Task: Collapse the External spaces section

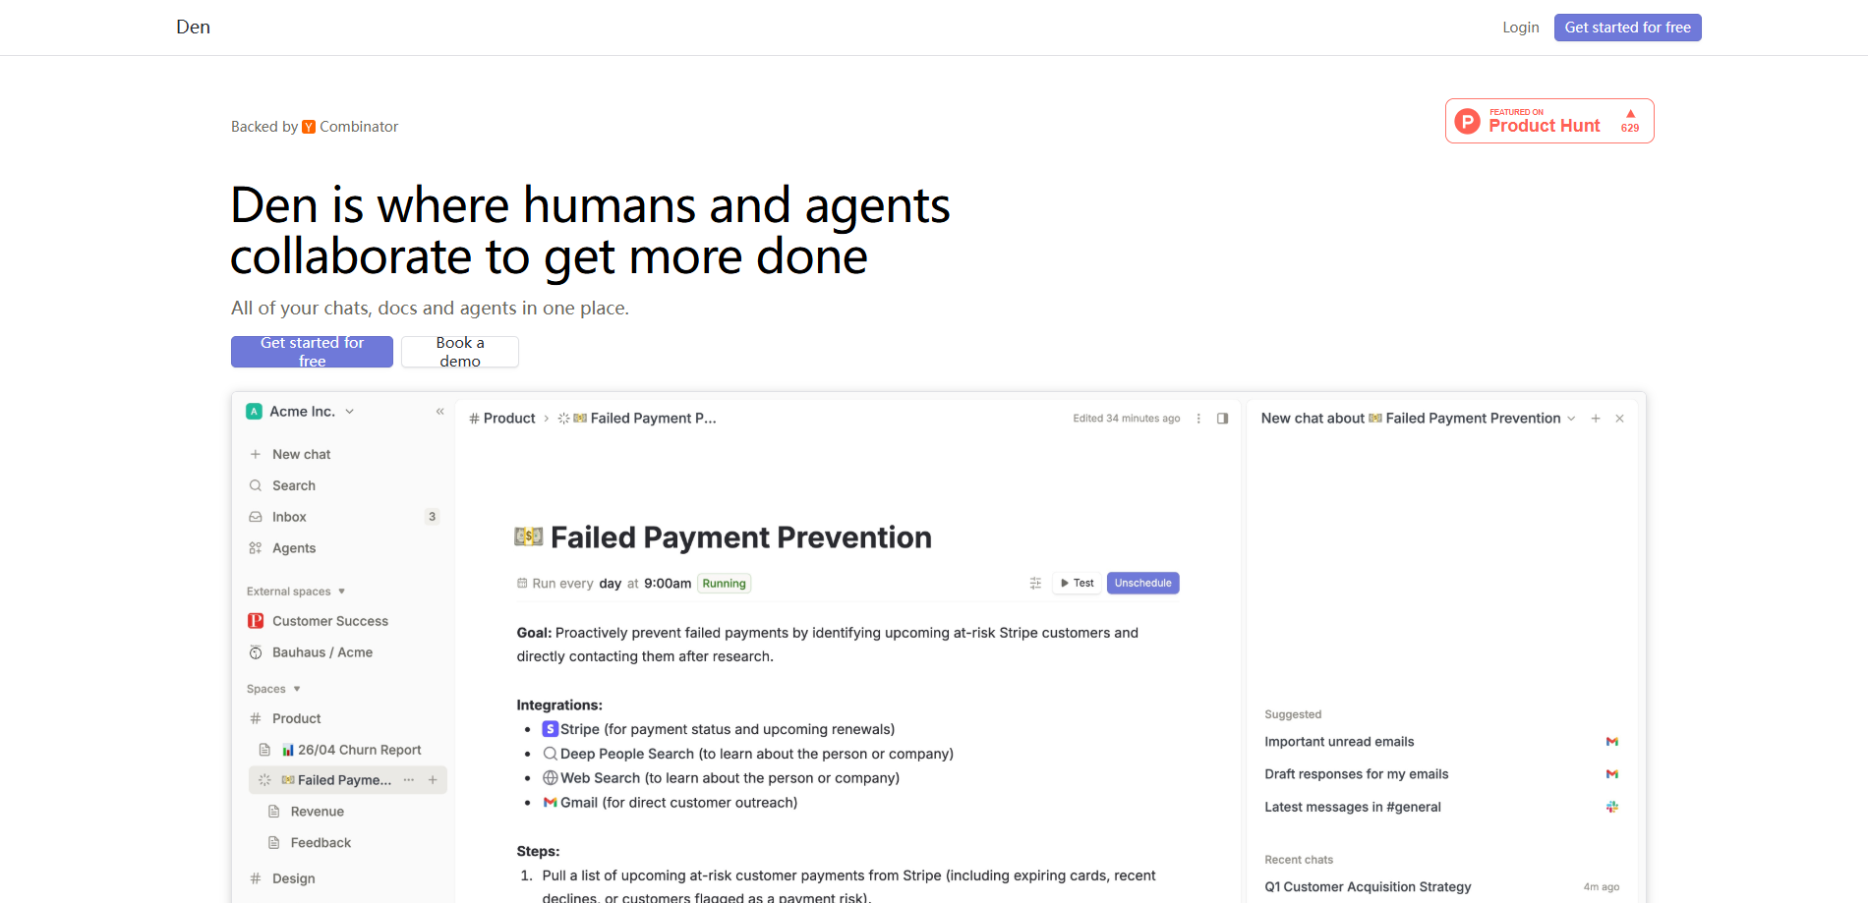Action: [x=340, y=591]
